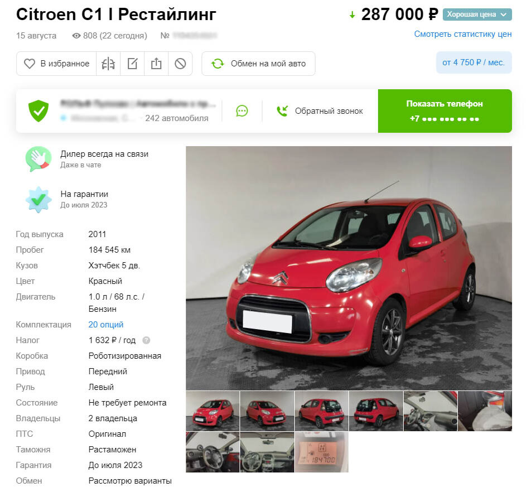Image resolution: width=526 pixels, height=492 pixels.
Task: Click Обмен на мой авто button
Action: point(258,64)
